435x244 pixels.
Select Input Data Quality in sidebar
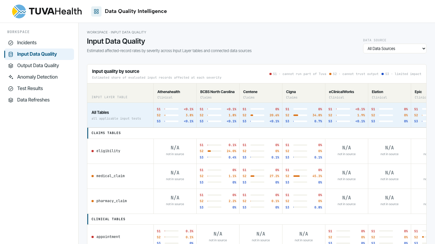(39, 54)
